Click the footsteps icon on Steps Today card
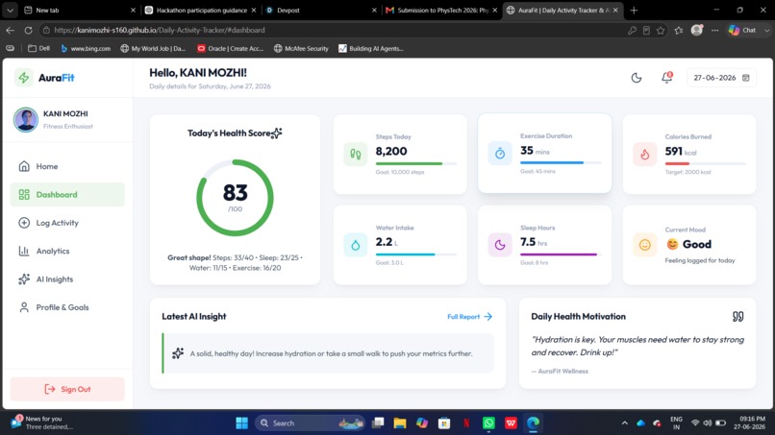This screenshot has height=435, width=775. click(356, 154)
